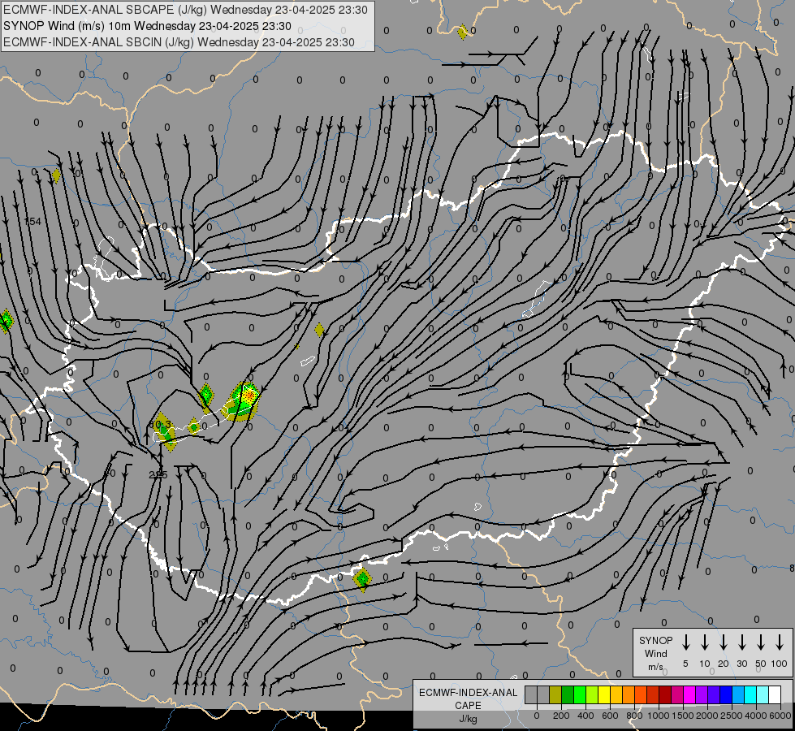
Task: Select the olive-yellow CAPE legend swatch
Action: pyautogui.click(x=555, y=694)
